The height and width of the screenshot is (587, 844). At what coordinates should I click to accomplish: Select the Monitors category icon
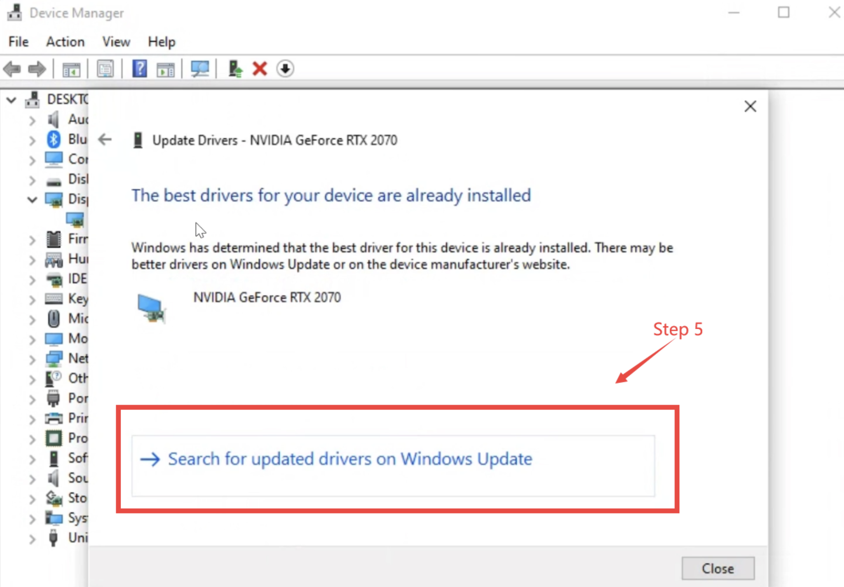(54, 339)
